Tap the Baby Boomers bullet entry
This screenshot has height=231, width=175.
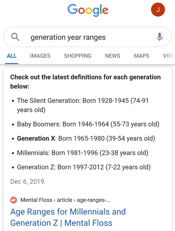coord(88,124)
